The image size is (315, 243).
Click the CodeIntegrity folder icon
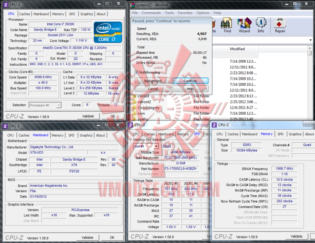tap(134, 108)
